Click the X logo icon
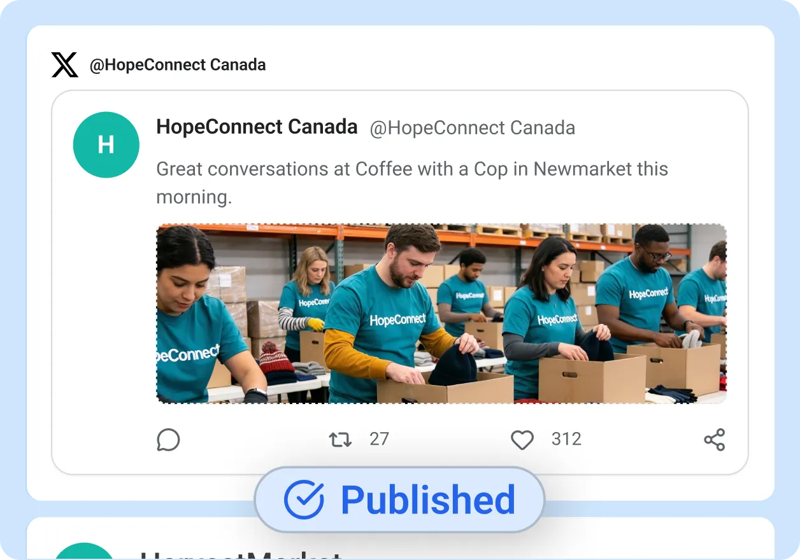Screen dimensions: 800x560 (x=64, y=65)
